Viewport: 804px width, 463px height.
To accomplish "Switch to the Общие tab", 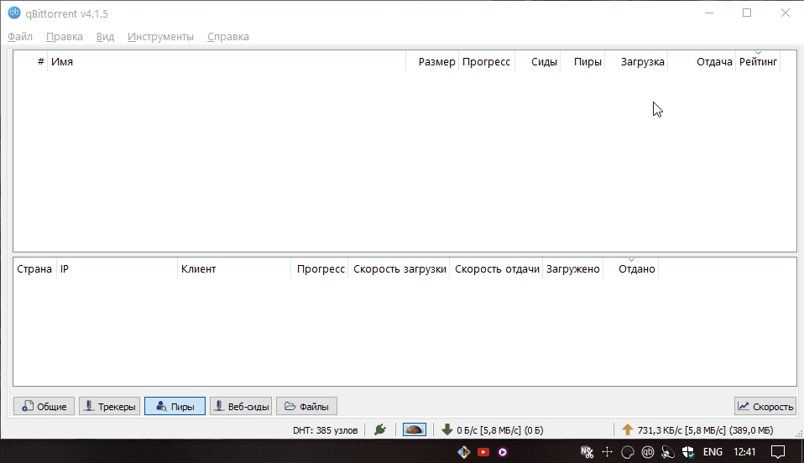I will (x=44, y=407).
